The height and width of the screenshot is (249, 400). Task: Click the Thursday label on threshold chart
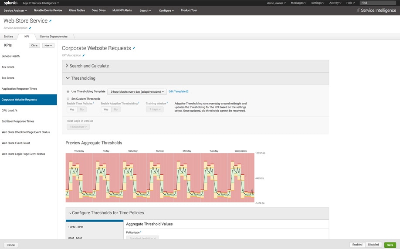pyautogui.click(x=79, y=151)
